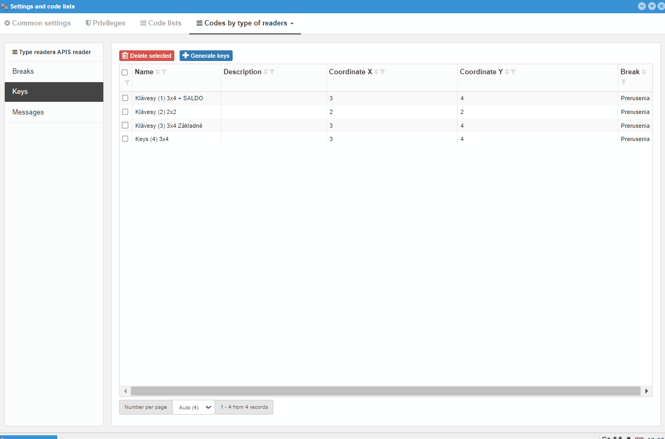Tick the Keys (4) 3x4 row checkbox
The image size is (665, 439).
tap(125, 139)
